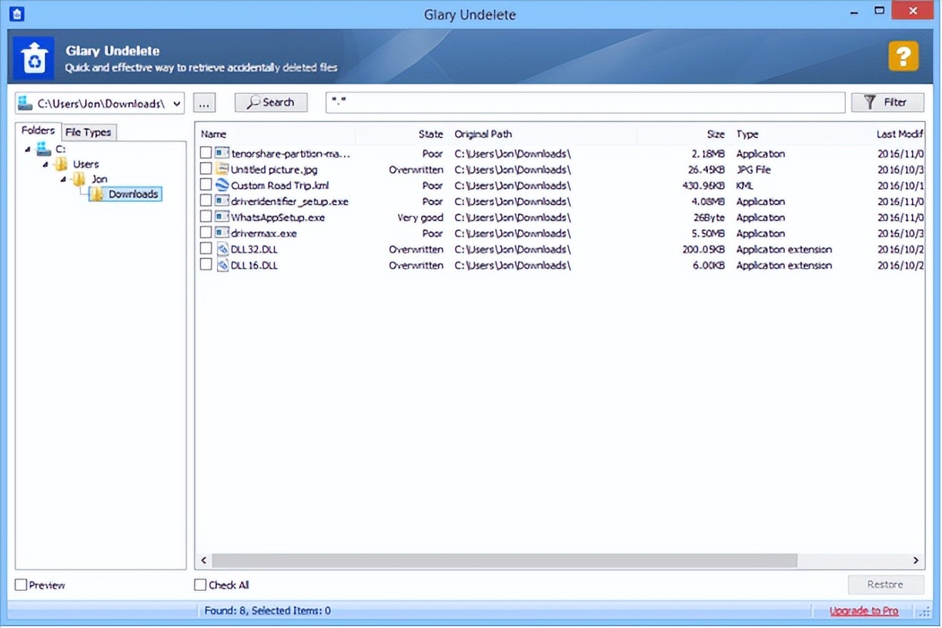Select the C: drive icon in tree

[44, 148]
